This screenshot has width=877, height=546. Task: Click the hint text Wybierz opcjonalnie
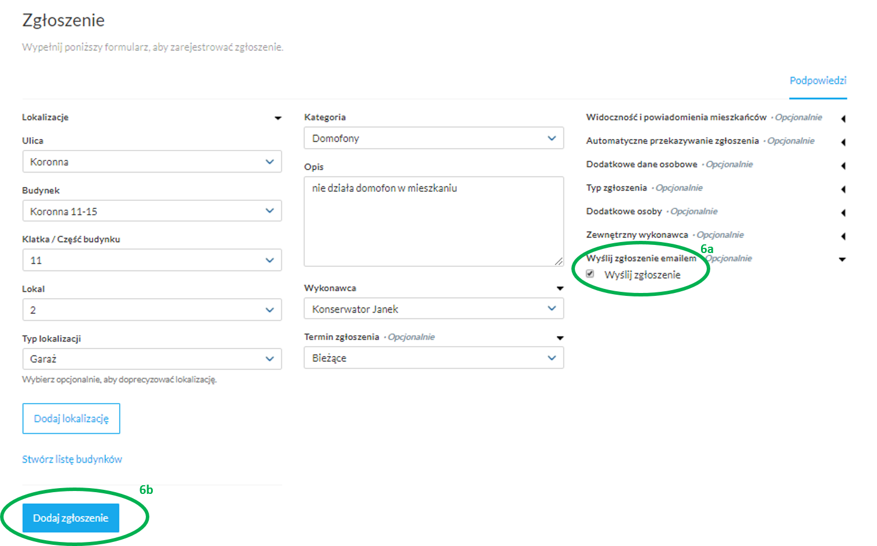click(120, 379)
